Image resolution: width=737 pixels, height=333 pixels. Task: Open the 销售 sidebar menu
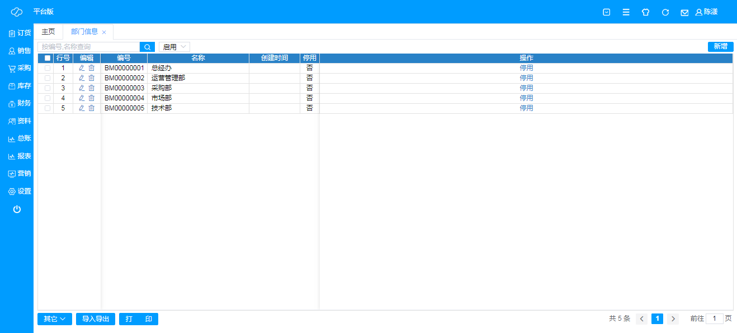pyautogui.click(x=20, y=51)
